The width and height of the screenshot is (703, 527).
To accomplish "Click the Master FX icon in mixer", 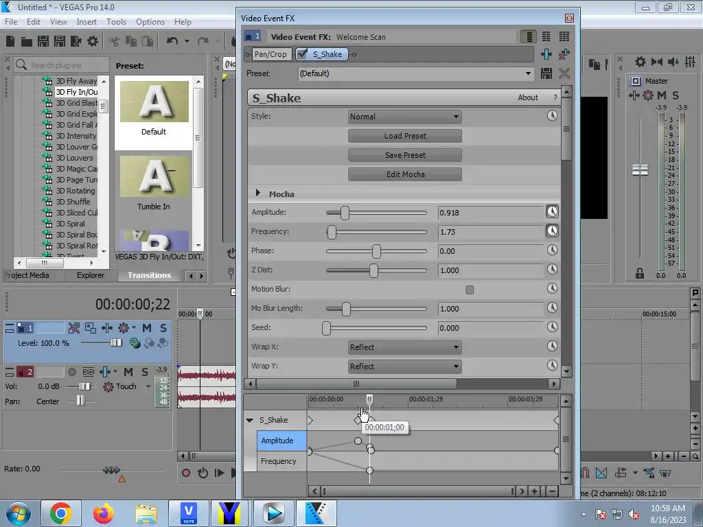I will pyautogui.click(x=634, y=95).
